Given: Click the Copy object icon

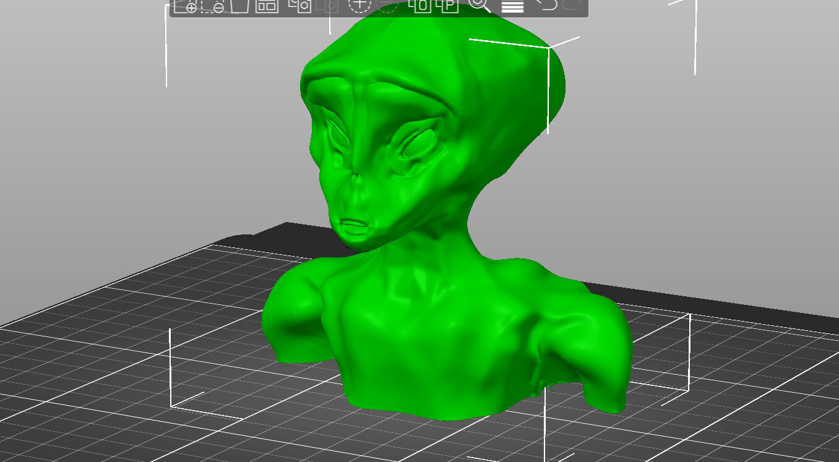Looking at the screenshot, I should [x=299, y=6].
